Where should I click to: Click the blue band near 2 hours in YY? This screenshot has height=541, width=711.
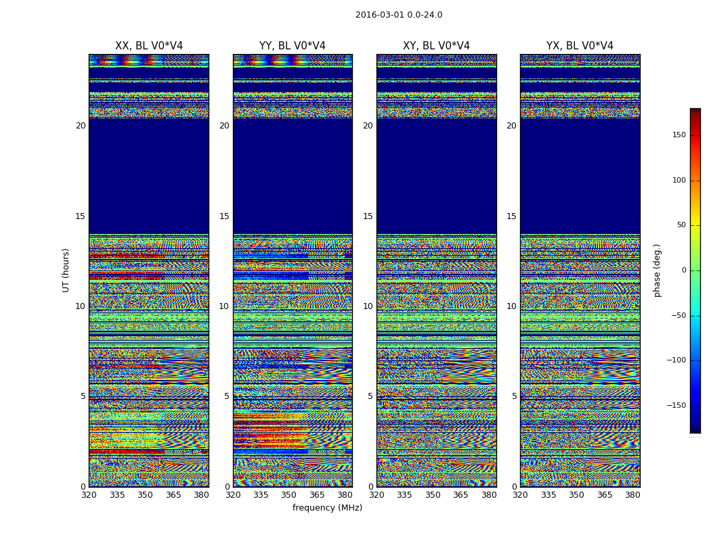(271, 451)
